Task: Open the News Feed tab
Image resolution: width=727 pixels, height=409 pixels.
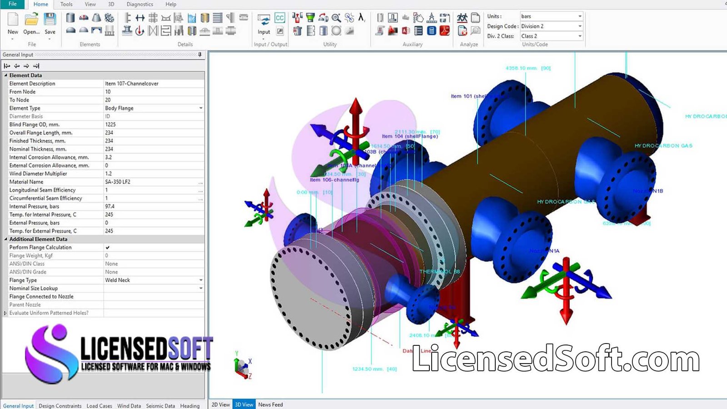Action: click(x=270, y=404)
